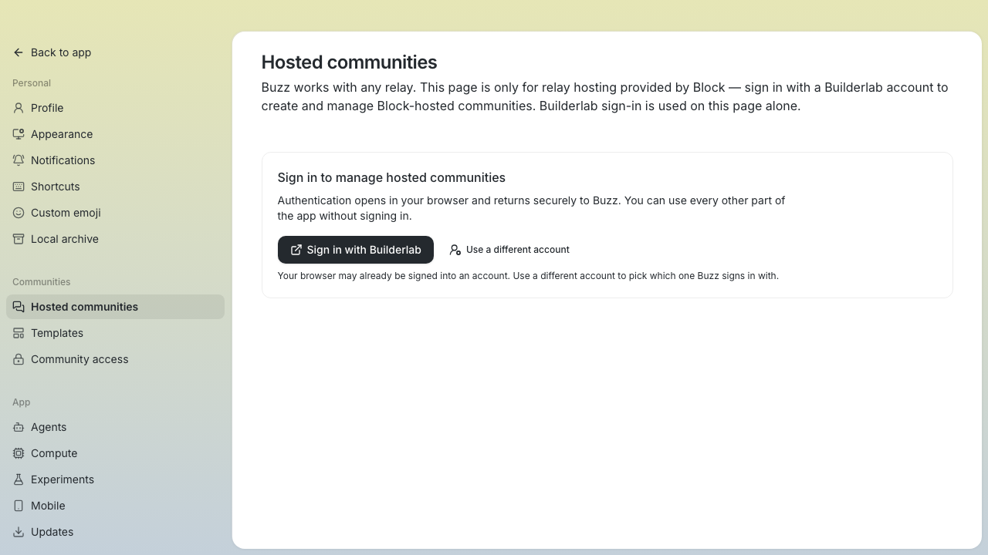Open Custom emoji settings
The height and width of the screenshot is (555, 988).
pyautogui.click(x=115, y=213)
